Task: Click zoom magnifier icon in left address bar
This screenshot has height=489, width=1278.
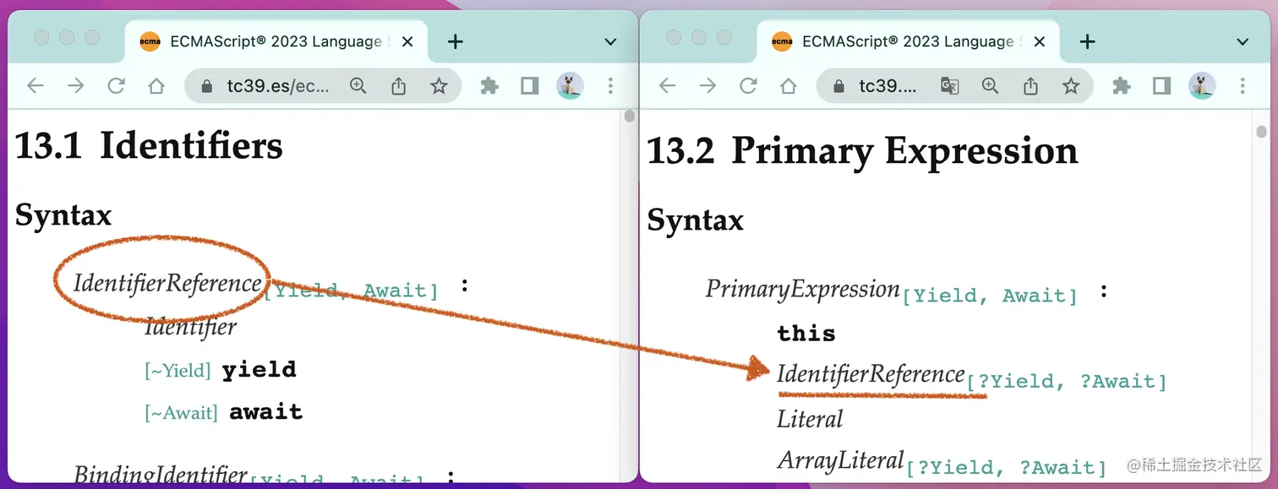Action: coord(358,85)
